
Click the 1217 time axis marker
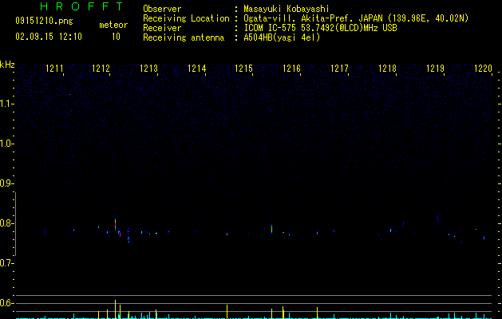click(339, 69)
